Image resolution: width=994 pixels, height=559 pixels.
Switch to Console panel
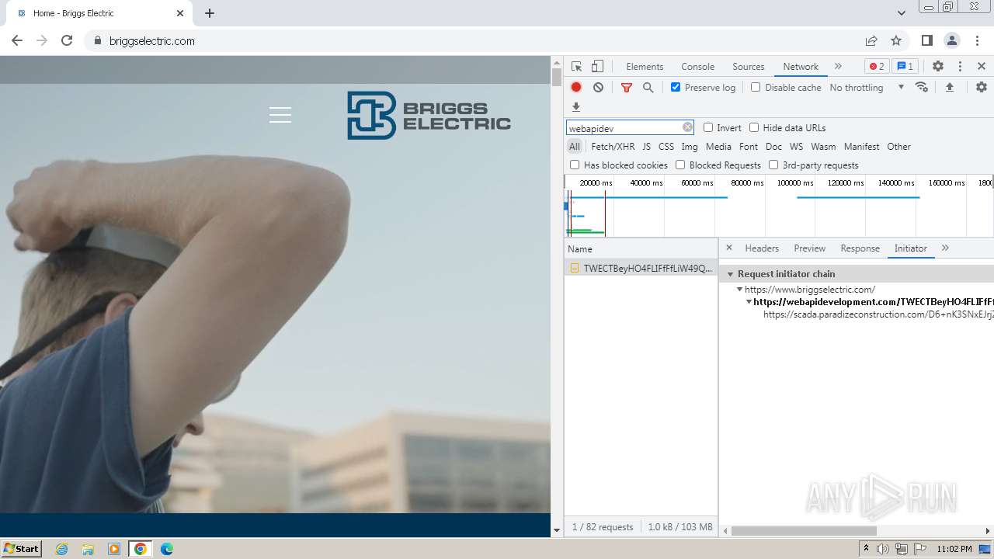tap(697, 66)
